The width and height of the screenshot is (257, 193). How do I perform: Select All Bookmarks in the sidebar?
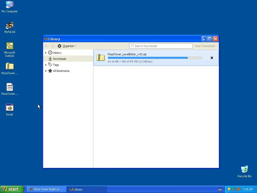[61, 71]
